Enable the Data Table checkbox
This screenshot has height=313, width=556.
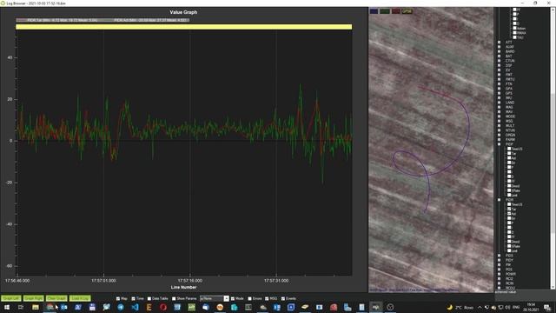(x=149, y=298)
